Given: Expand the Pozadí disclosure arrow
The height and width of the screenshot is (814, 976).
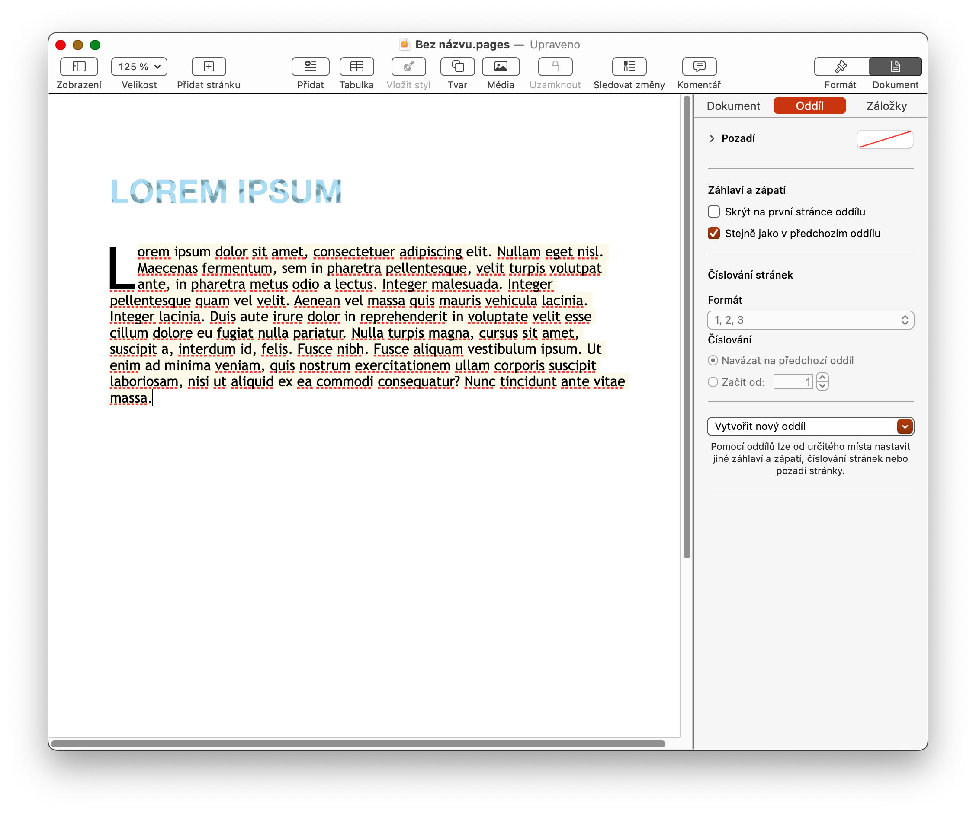Looking at the screenshot, I should [x=712, y=138].
